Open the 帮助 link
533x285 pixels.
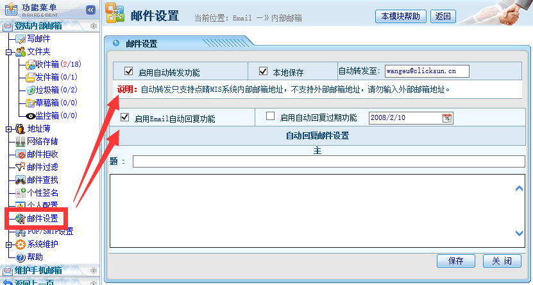(x=35, y=257)
